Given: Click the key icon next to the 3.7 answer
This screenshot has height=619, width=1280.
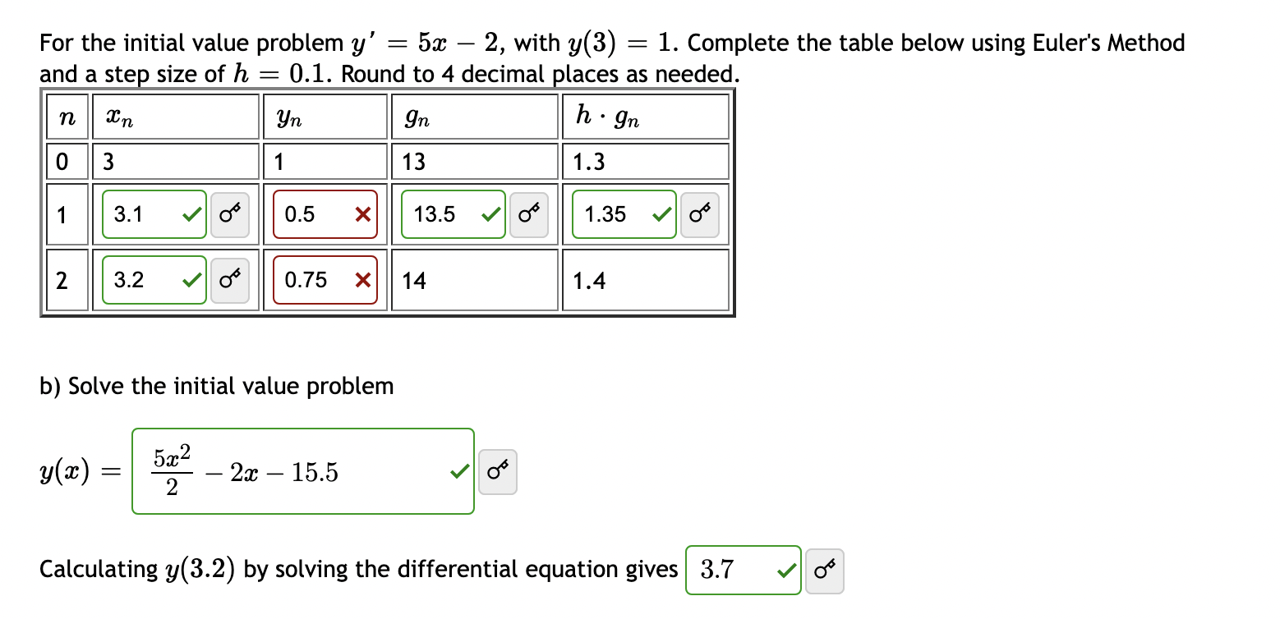Looking at the screenshot, I should pos(824,570).
